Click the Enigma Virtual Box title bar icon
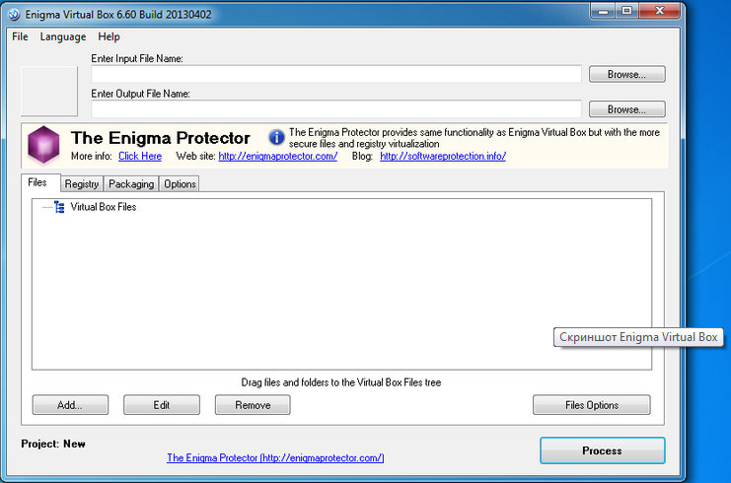 [x=14, y=15]
